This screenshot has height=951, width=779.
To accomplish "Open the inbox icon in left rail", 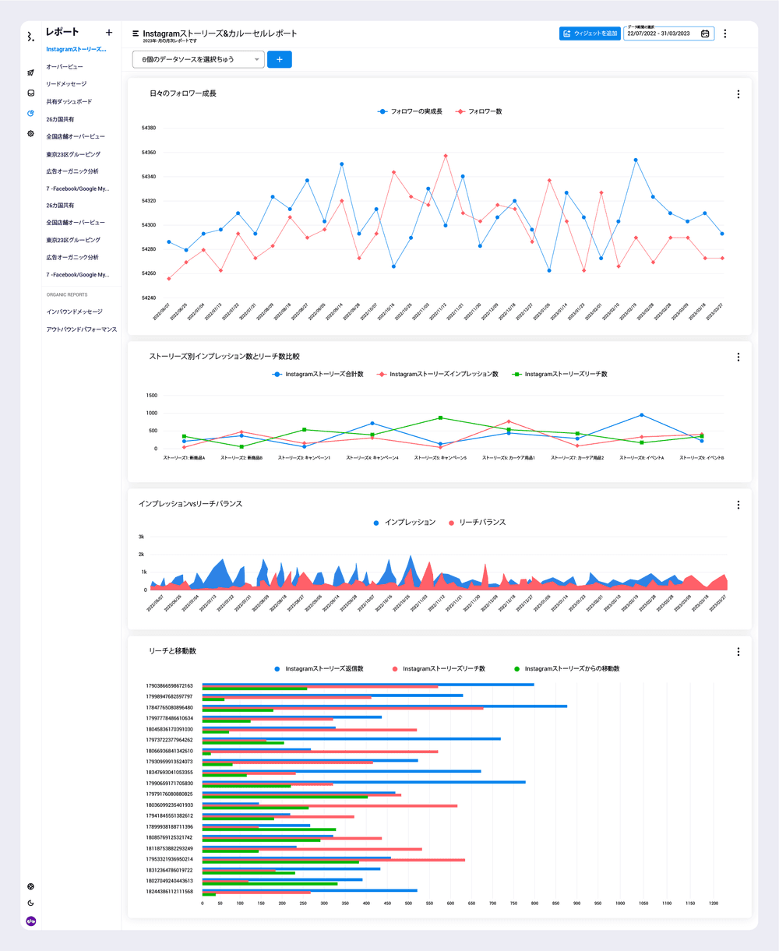I will click(x=30, y=93).
